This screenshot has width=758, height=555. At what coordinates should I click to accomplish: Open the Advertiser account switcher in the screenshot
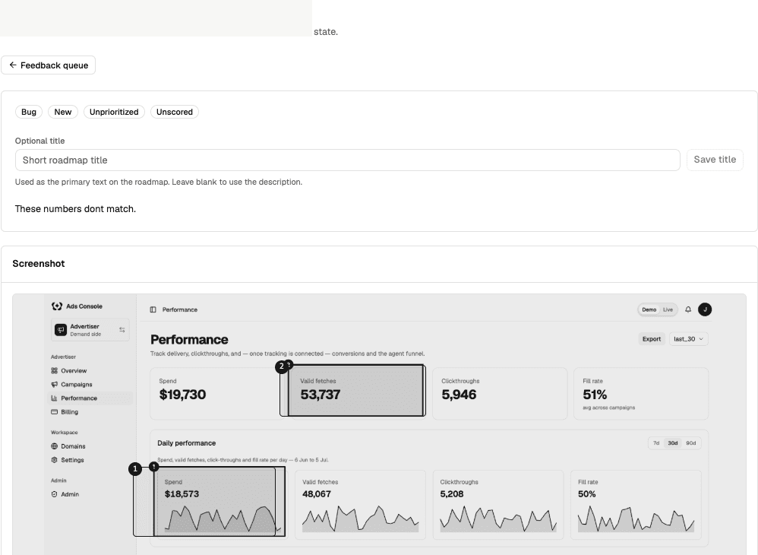[90, 330]
